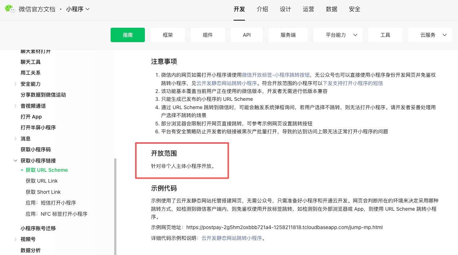
Task: Switch to the 开发 tab
Action: click(239, 9)
